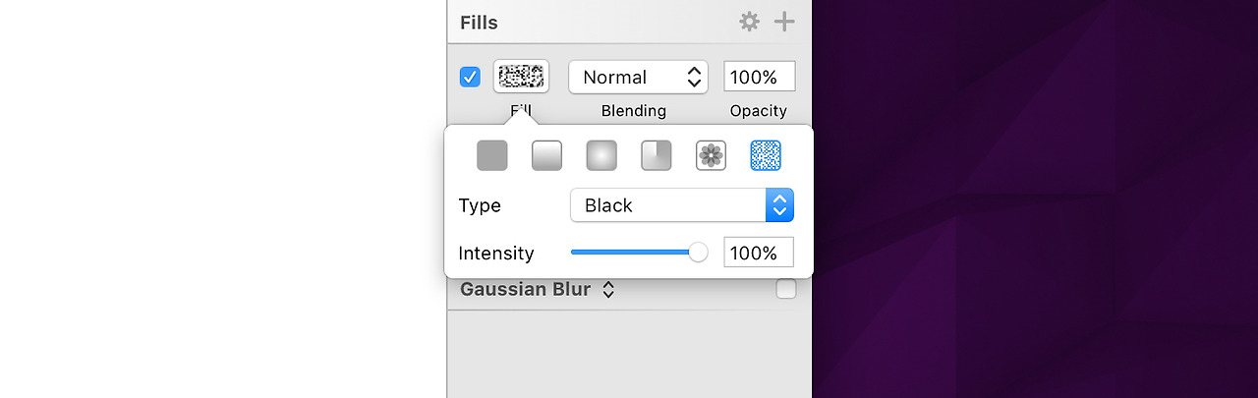Viewport: 1258px width, 398px height.
Task: Click the Fills section header
Action: (x=480, y=23)
